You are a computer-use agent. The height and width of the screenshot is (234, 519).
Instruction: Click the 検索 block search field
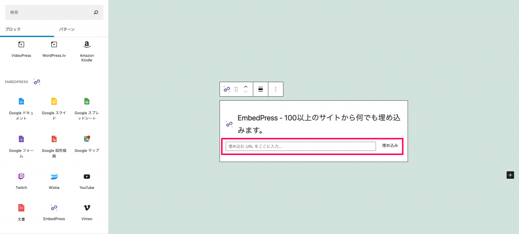pos(54,13)
